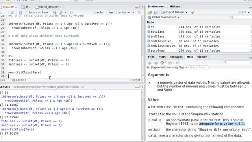Save the current R script
Screen dimensions: 252x142
[x=20, y=13]
